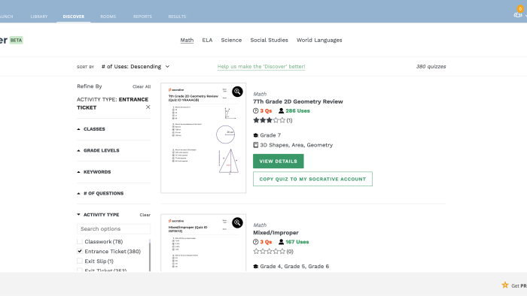Click star rating of Mixed/Improper quiz
The image size is (527, 296).
click(x=270, y=251)
